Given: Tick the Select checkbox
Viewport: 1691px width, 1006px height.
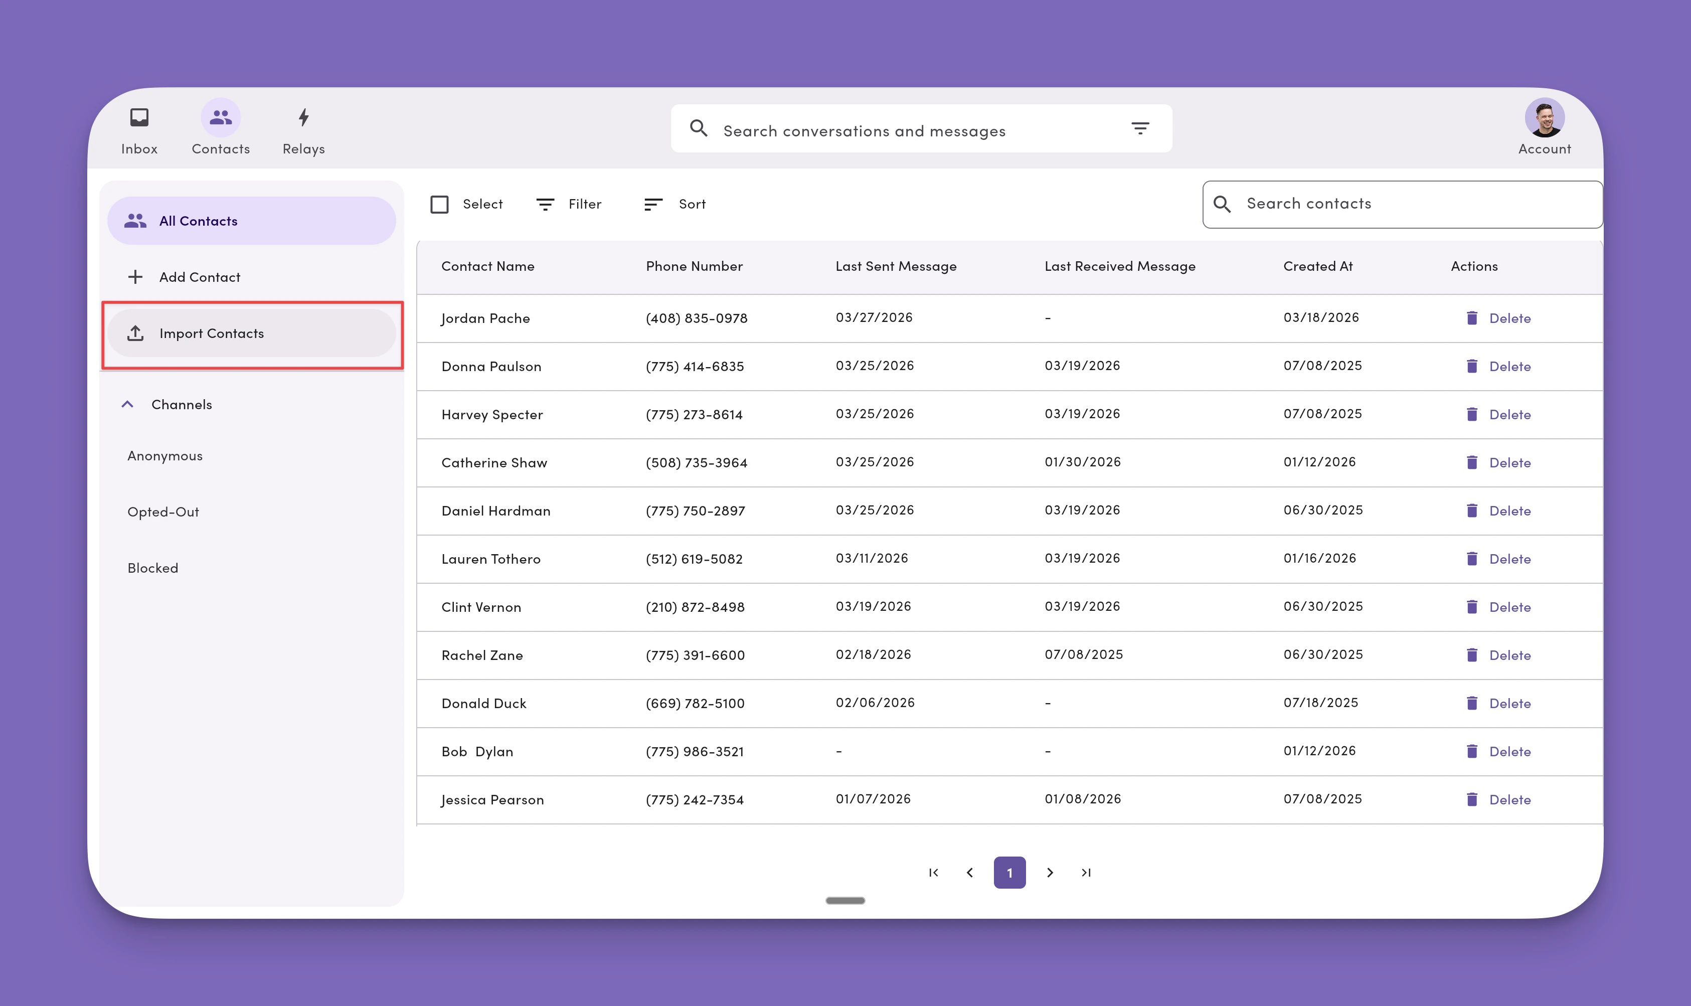Looking at the screenshot, I should [x=439, y=204].
